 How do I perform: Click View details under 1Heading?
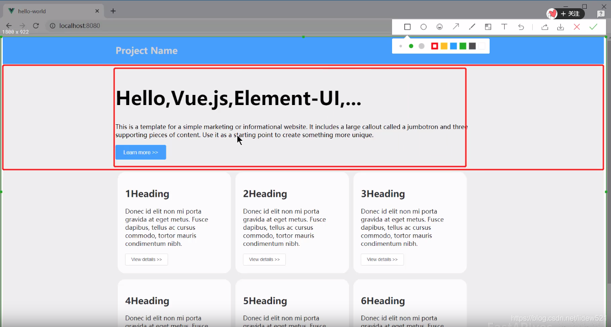pos(147,260)
